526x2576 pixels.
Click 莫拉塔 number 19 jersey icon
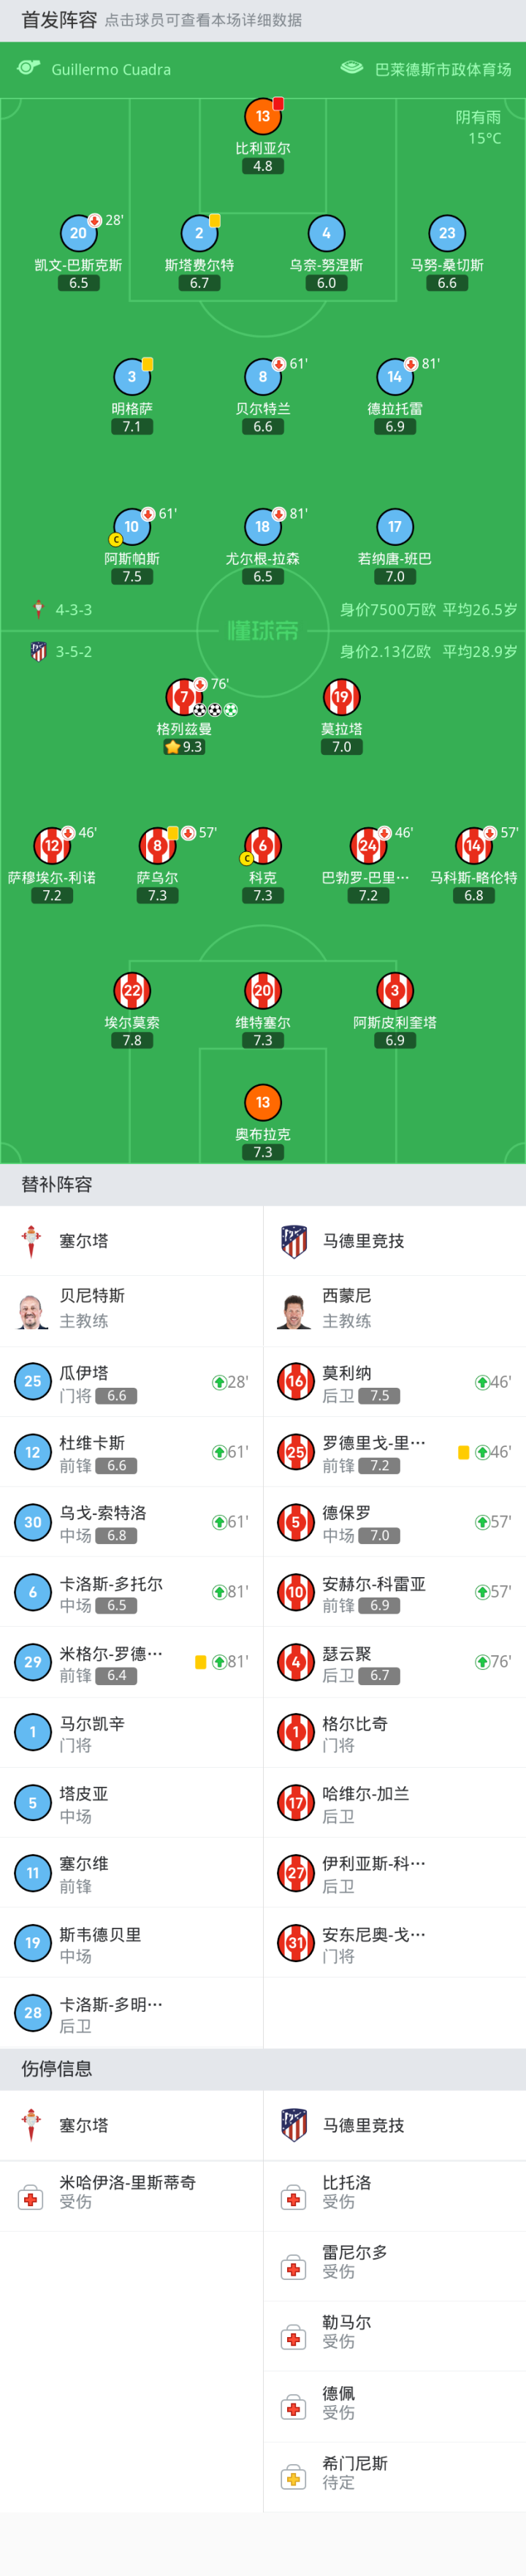point(341,696)
